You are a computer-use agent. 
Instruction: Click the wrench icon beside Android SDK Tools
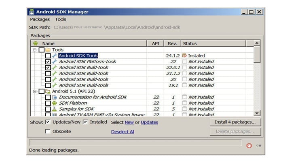pos(55,56)
